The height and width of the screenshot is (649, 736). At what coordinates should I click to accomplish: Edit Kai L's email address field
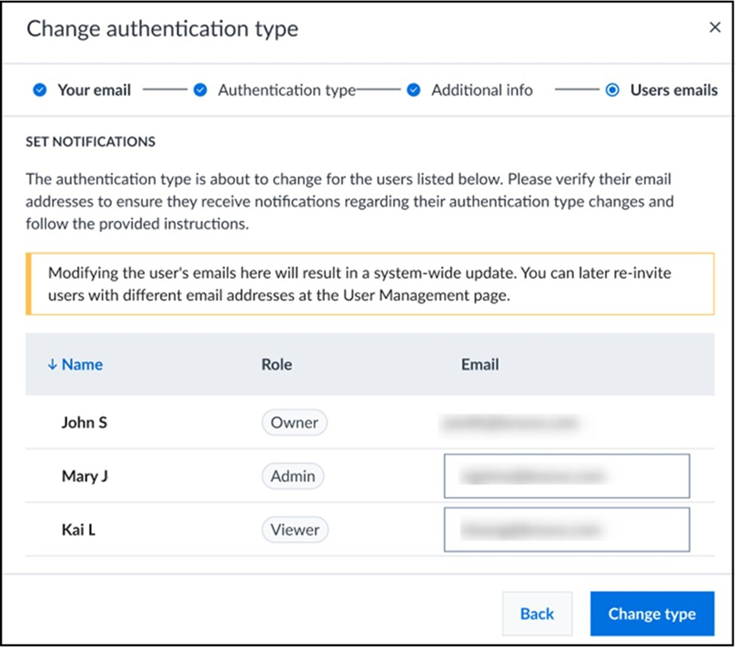(x=566, y=529)
